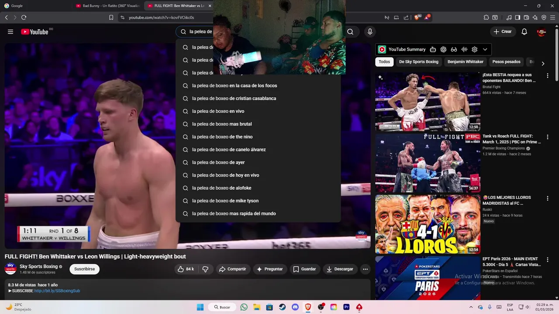This screenshot has width=559, height=314.
Task: Choose suggestion 'la pelea de boxeo de canelo álvarez'
Action: [x=258, y=150]
